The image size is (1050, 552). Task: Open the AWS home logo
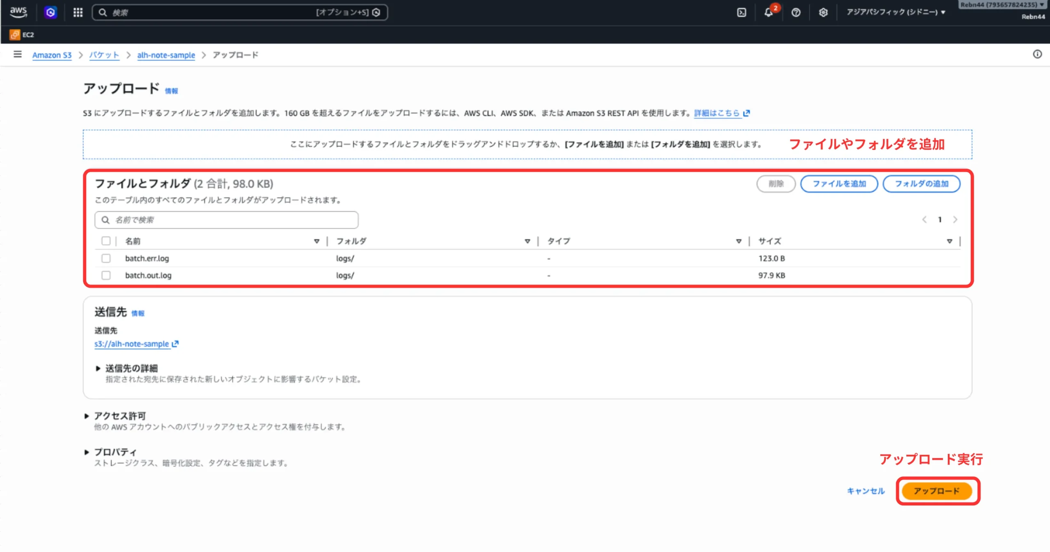[x=18, y=12]
